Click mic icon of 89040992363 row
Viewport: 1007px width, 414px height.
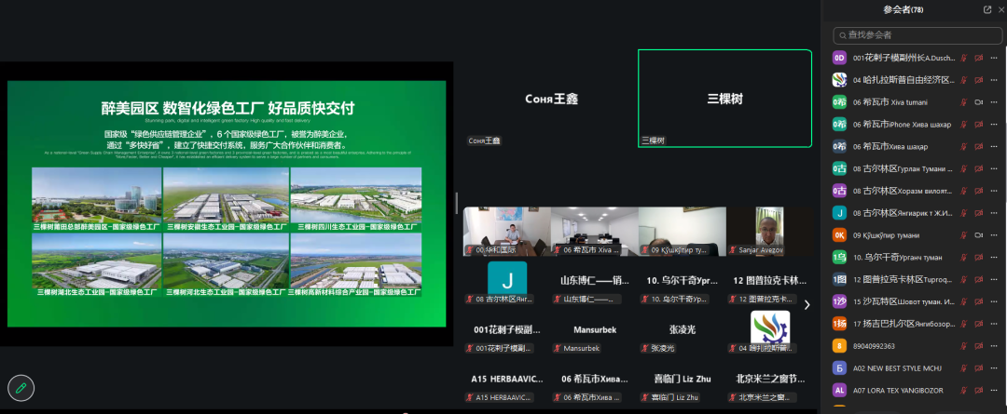(x=962, y=346)
